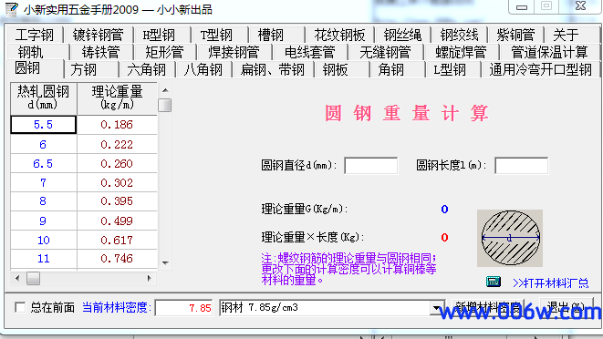Viewport: 603px width, 339px height.
Task: Click the horizontal scrollbar right arrow
Action: (150, 278)
